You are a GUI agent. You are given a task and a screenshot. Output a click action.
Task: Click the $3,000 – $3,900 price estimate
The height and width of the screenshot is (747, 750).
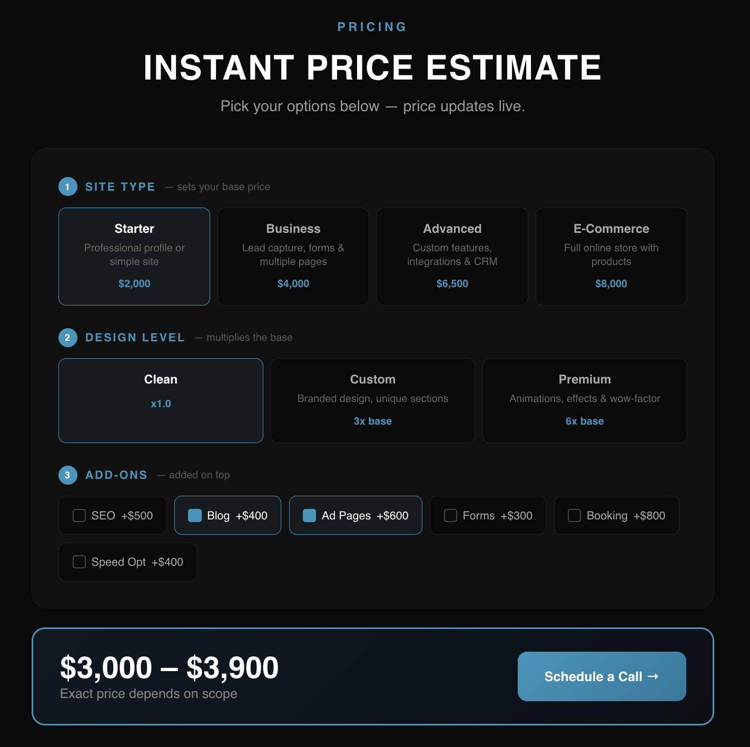169,668
